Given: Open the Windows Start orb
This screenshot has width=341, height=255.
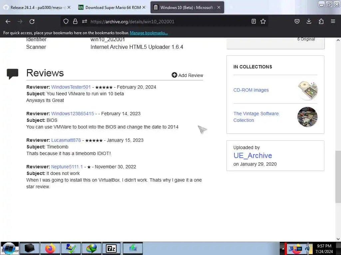Looking at the screenshot, I should tap(9, 248).
